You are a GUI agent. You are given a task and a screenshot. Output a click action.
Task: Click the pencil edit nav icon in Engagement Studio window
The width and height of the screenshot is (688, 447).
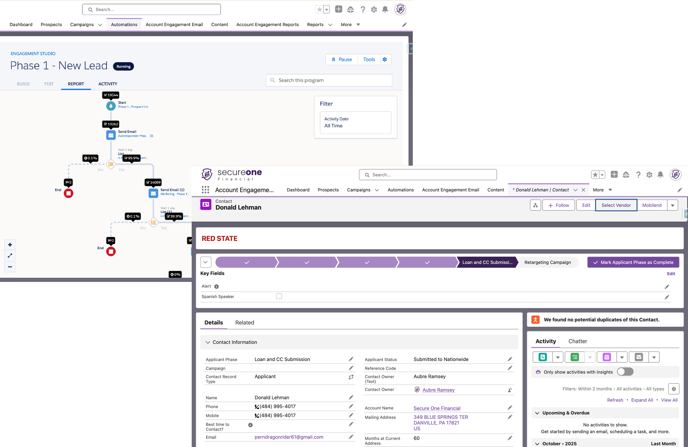(404, 25)
